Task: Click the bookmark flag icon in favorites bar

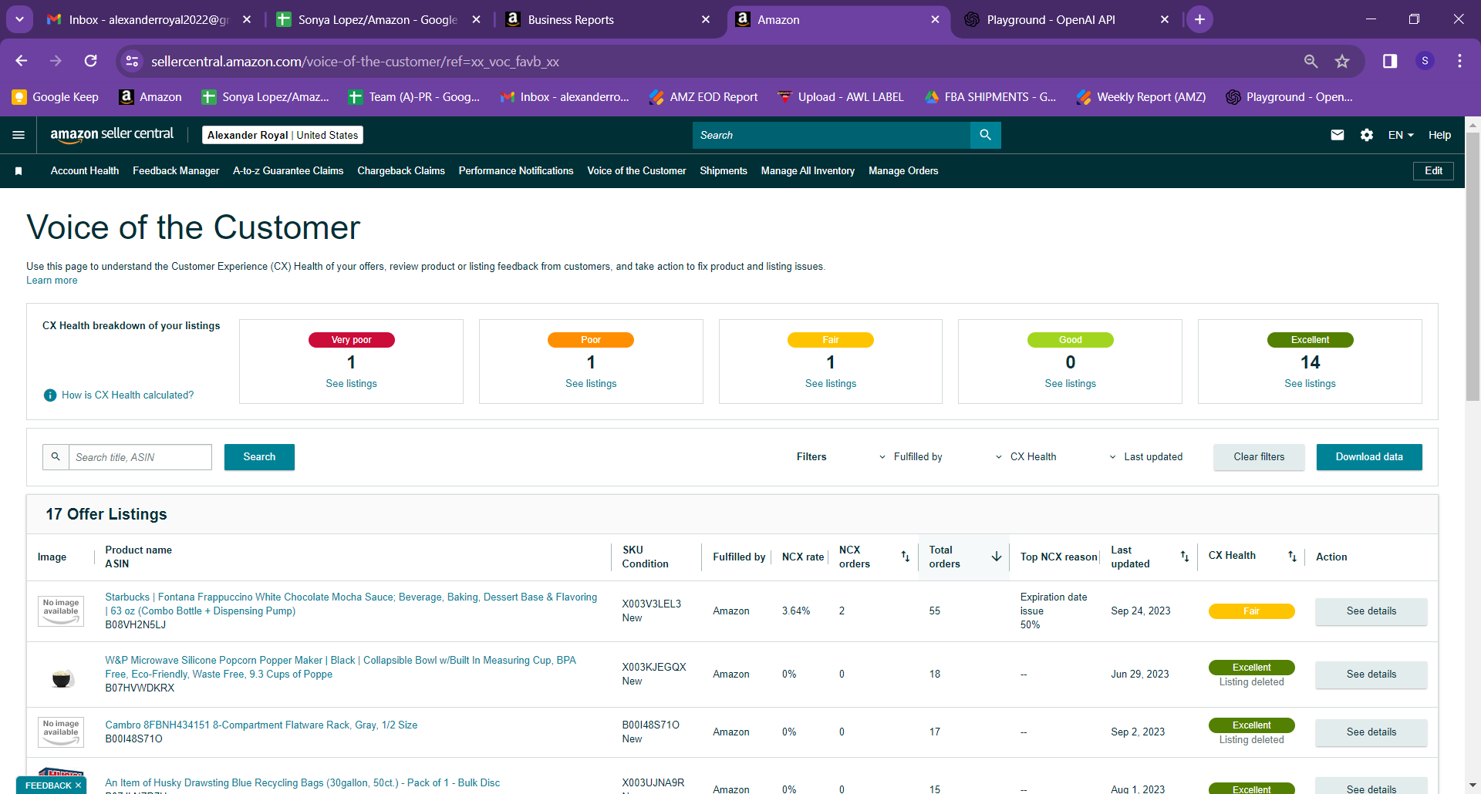Action: (19, 171)
